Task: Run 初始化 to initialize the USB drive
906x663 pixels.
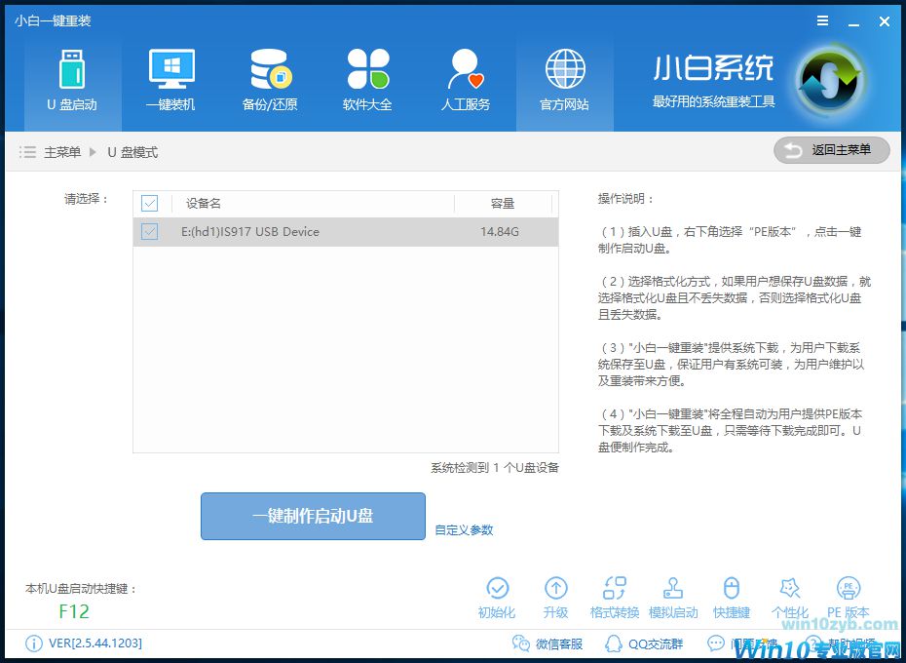Action: click(499, 595)
